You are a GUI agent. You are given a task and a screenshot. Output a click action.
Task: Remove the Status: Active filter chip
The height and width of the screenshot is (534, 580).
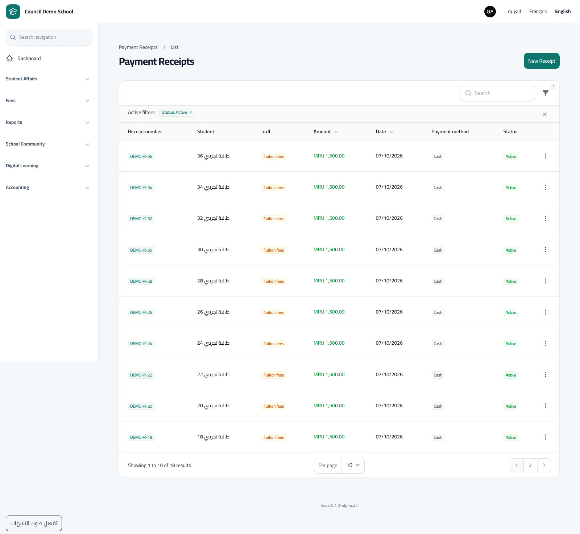click(x=191, y=112)
